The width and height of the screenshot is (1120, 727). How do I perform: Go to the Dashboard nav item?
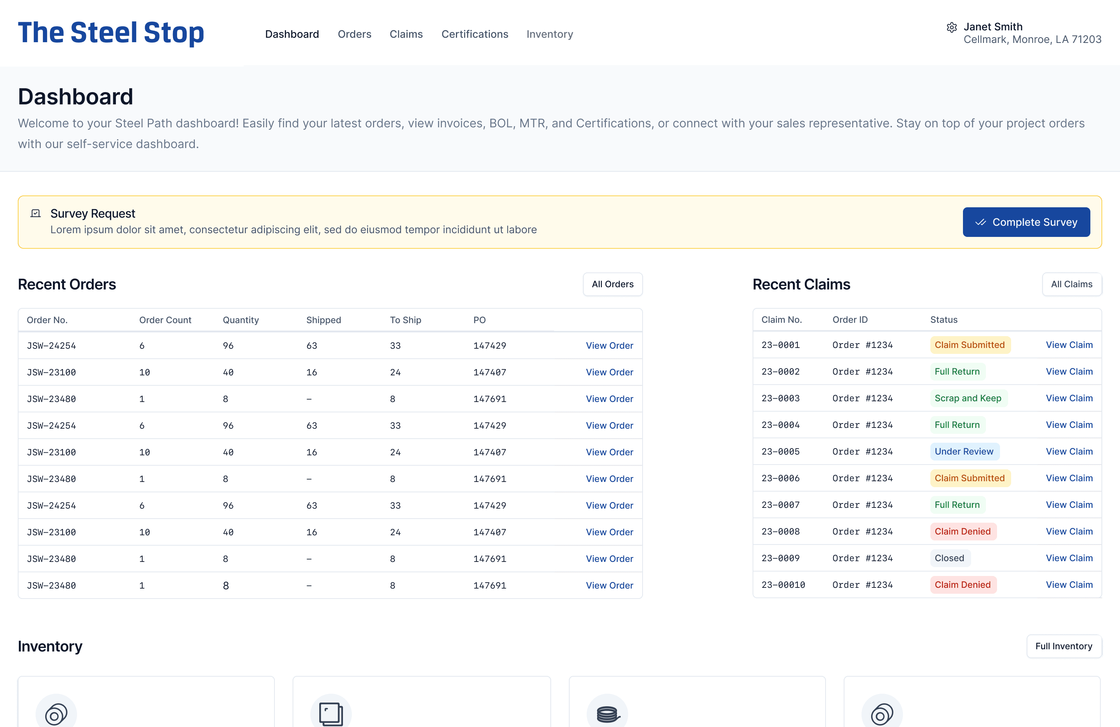(x=292, y=34)
